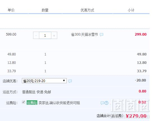Image resolution: width=152 pixels, height=121 pixels.
Task: Decrease quantity with the minus button
Action: click(36, 35)
